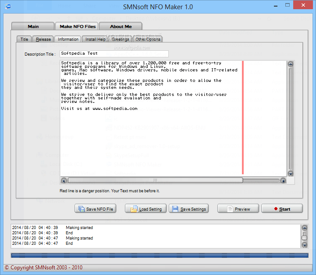The width and height of the screenshot is (316, 275).
Task: Select the Title sub-tab
Action: (24, 39)
